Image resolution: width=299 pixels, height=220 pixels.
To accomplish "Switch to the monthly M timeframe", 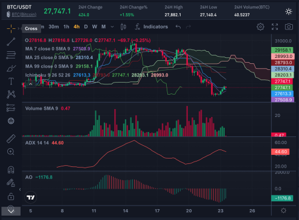I will (103, 27).
